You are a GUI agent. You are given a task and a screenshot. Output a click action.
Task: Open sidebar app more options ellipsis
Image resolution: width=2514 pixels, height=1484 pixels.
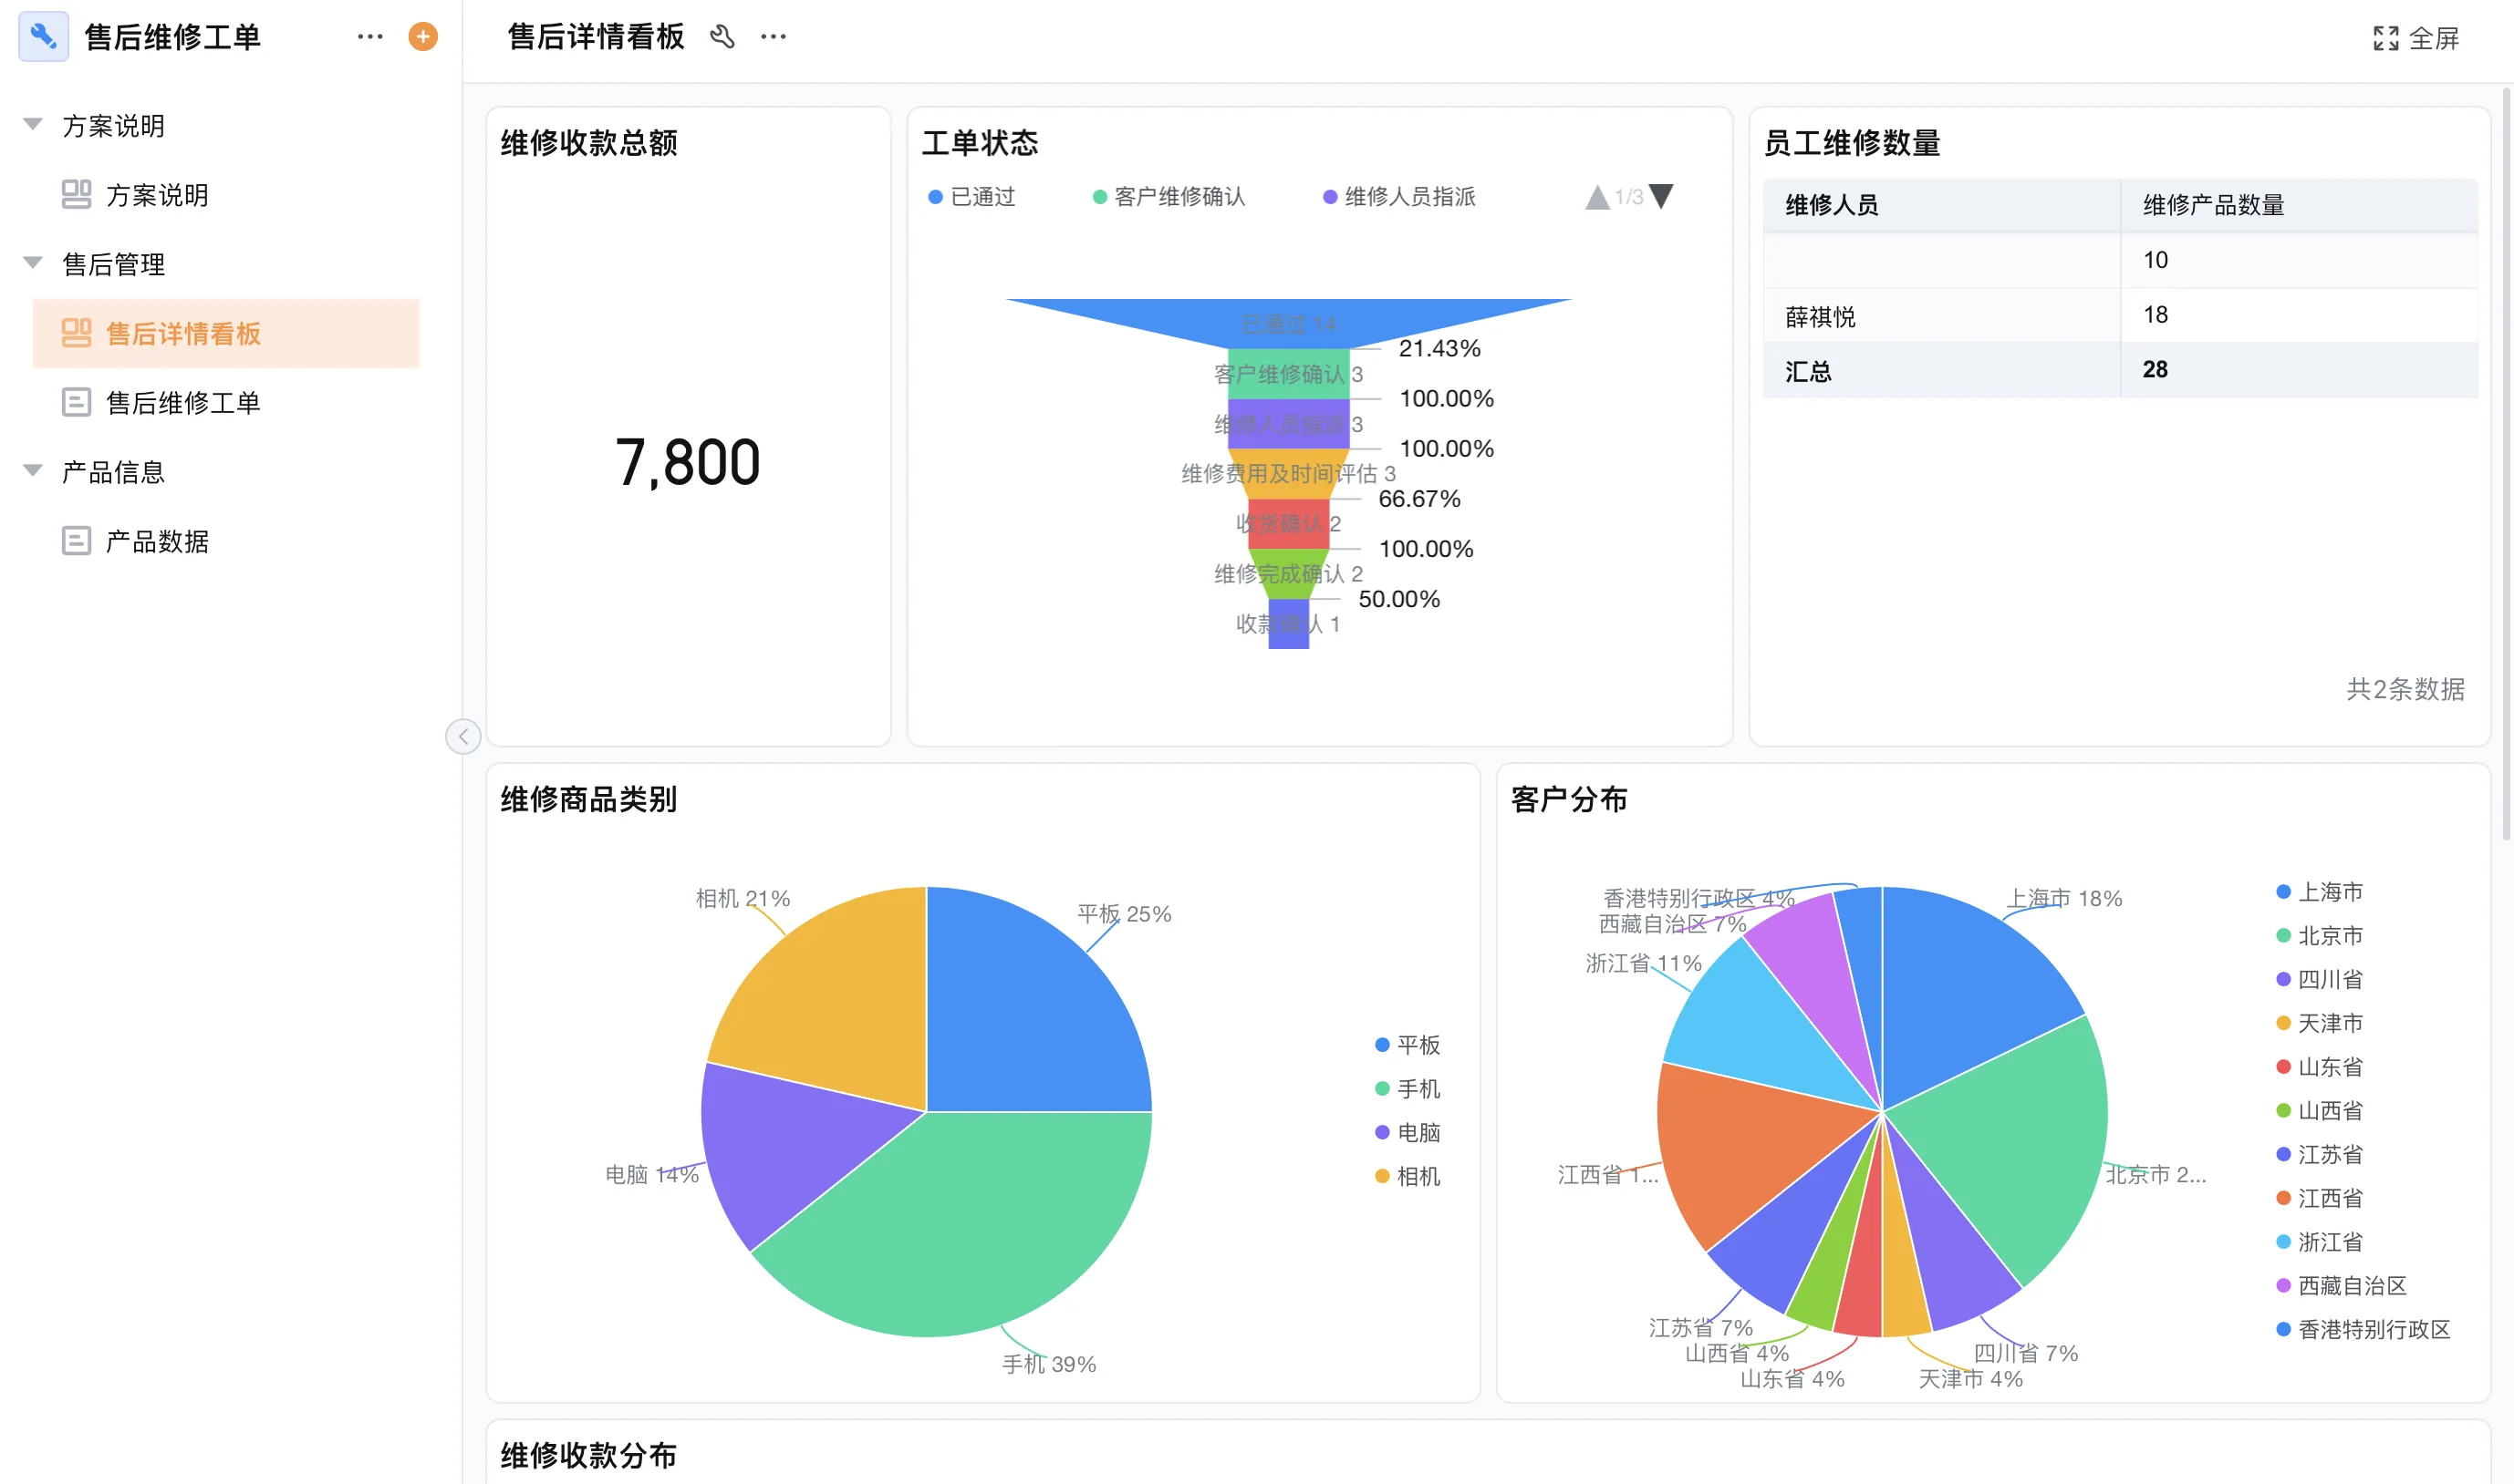tap(370, 37)
